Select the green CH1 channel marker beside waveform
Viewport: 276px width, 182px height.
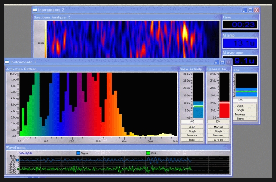(x=18, y=169)
